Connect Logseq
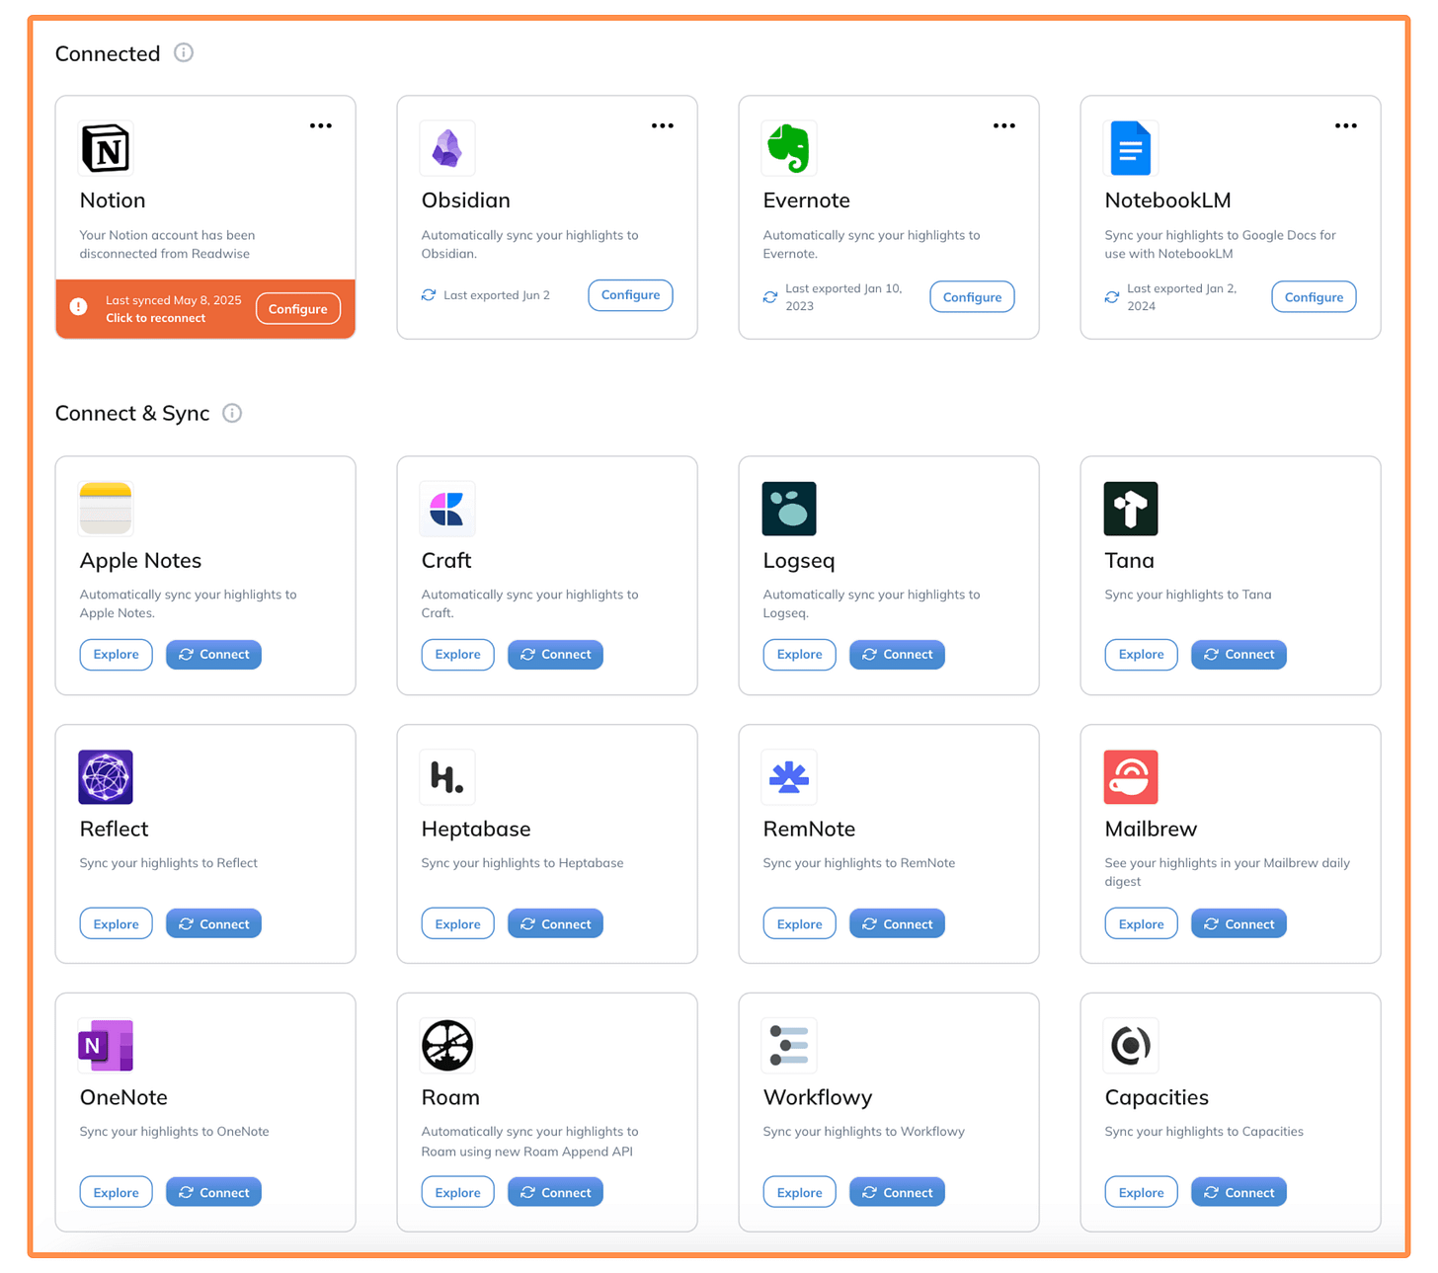 pyautogui.click(x=897, y=655)
